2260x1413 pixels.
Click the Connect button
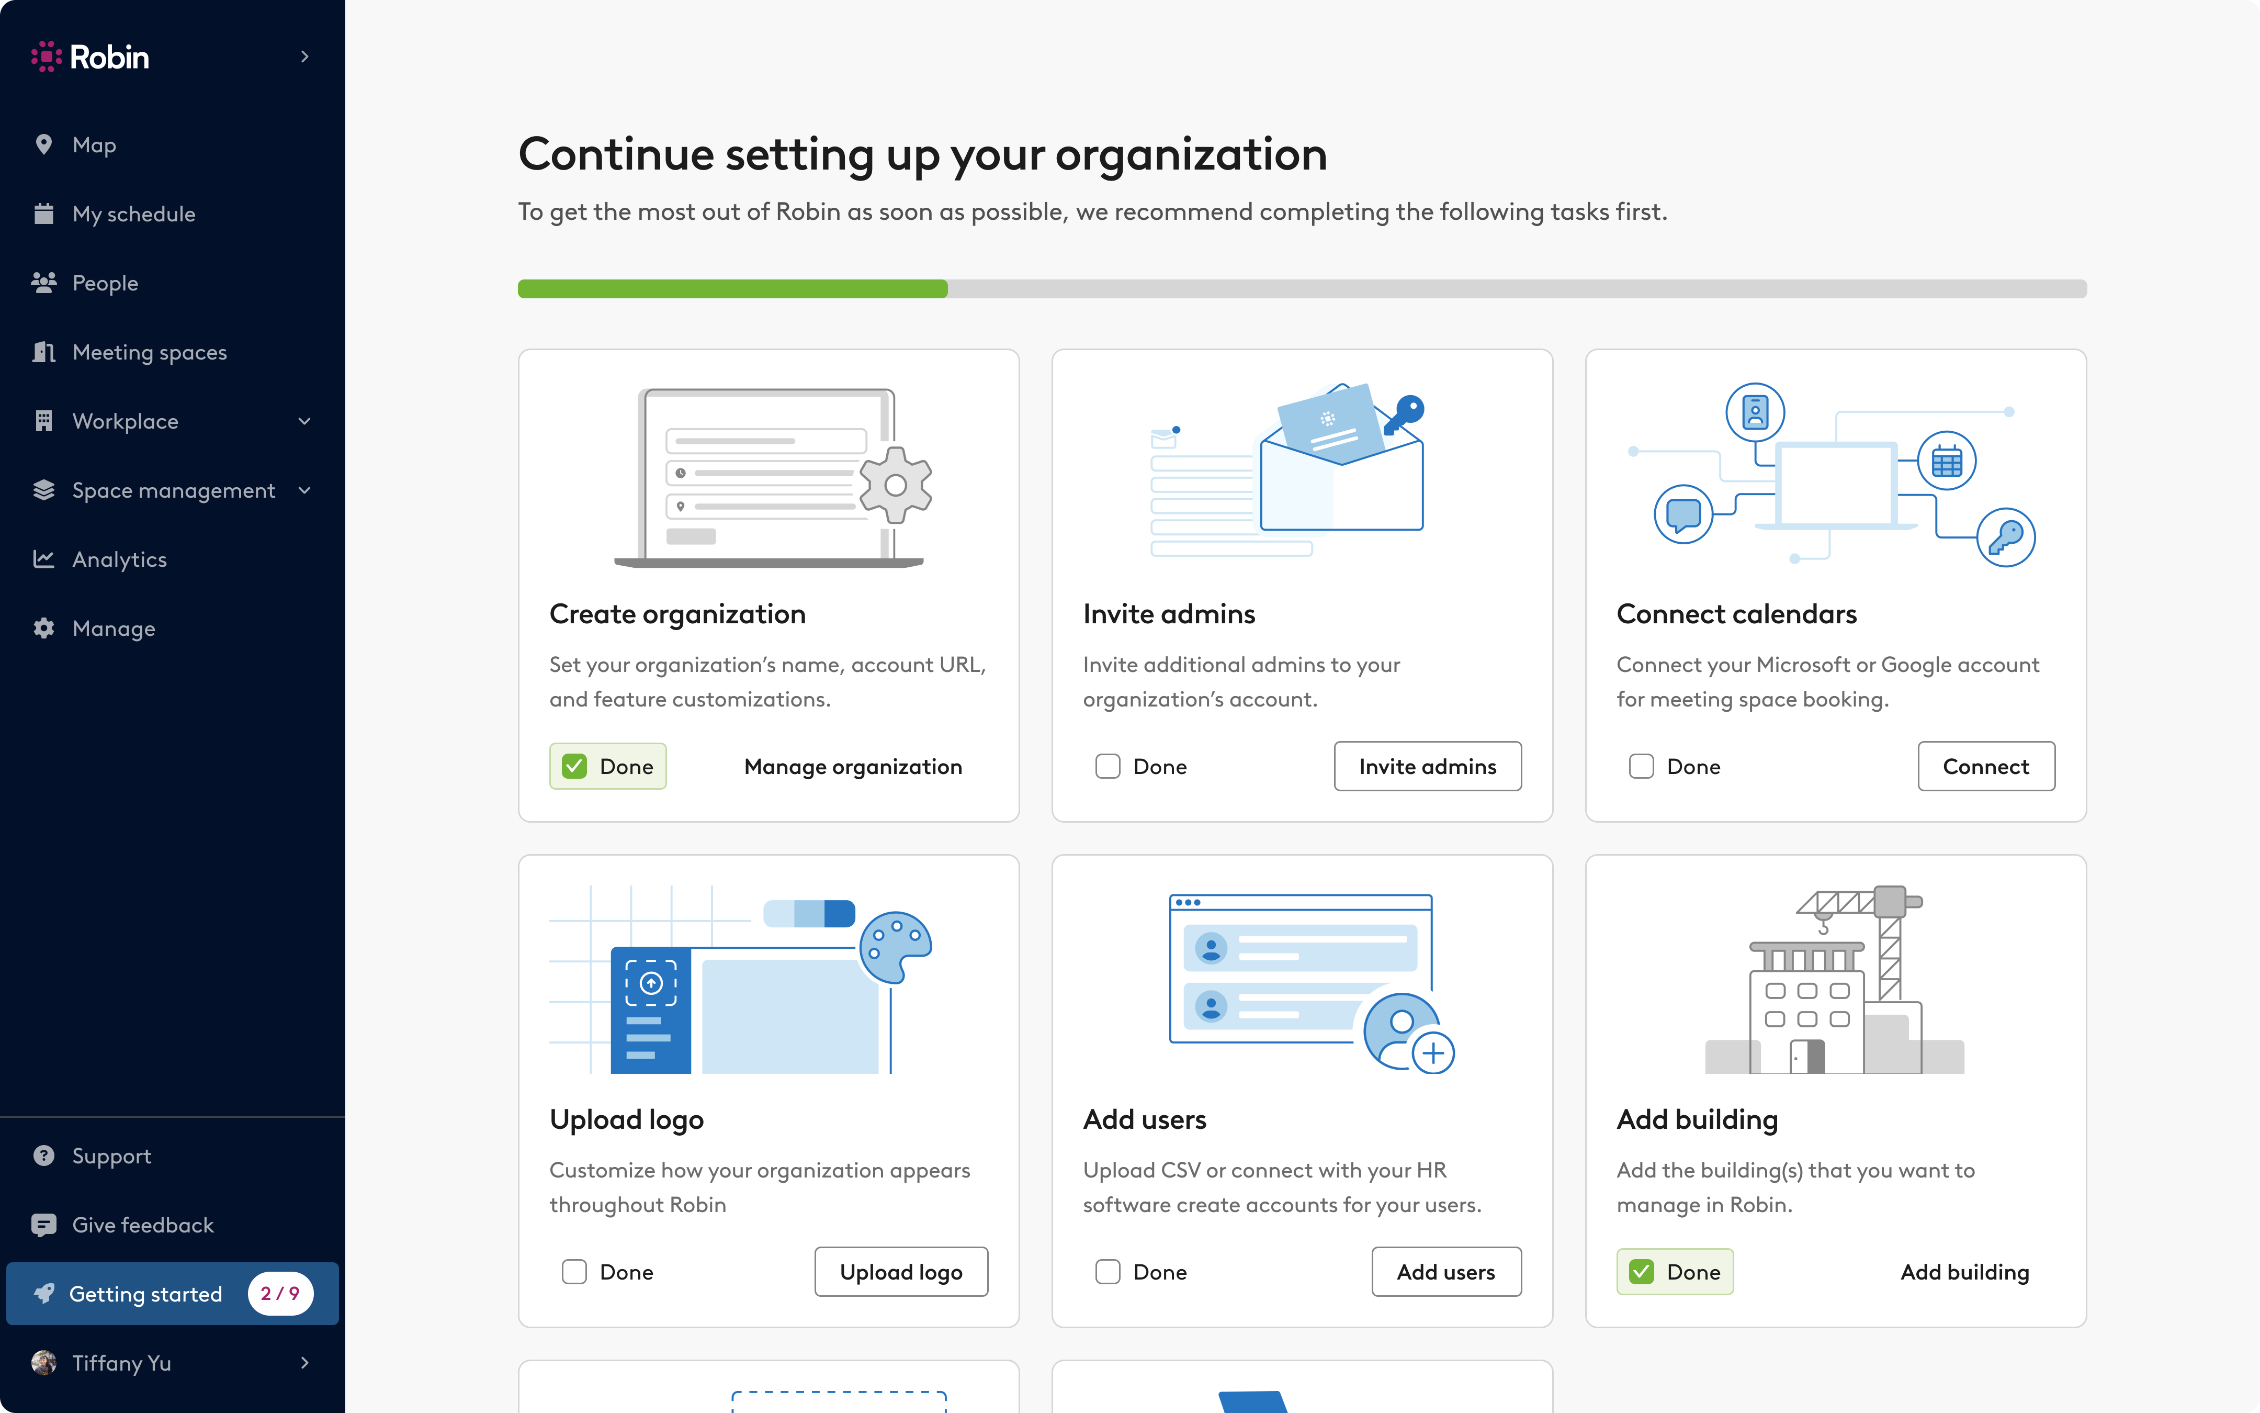pos(1985,766)
